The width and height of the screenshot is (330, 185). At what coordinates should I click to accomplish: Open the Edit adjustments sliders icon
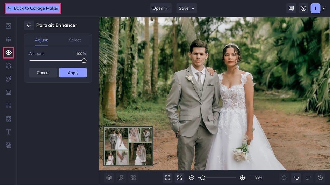[8, 39]
